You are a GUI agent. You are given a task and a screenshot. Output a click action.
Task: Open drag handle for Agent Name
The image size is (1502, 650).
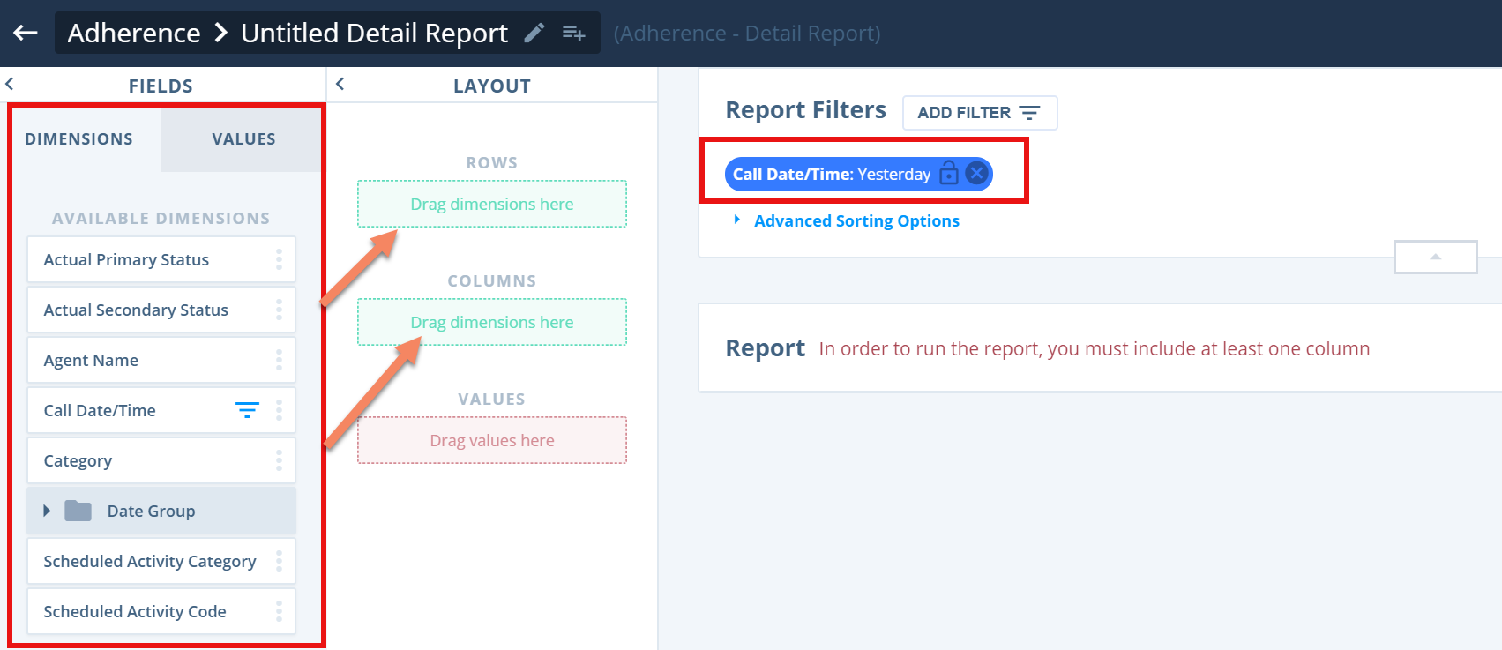(x=279, y=360)
